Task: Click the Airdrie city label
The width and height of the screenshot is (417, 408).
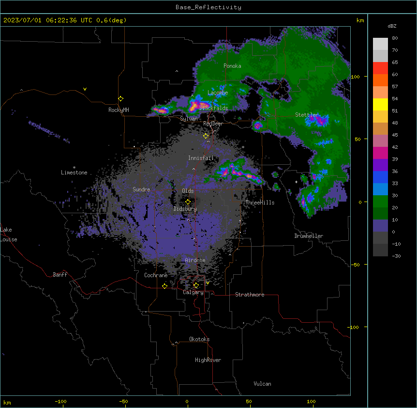Action: (x=195, y=260)
